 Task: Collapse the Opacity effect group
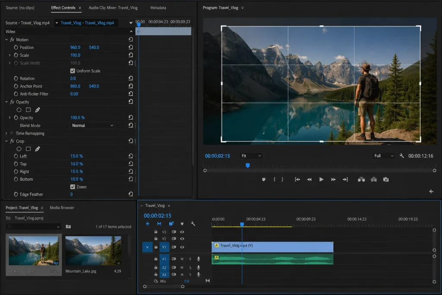[6, 102]
